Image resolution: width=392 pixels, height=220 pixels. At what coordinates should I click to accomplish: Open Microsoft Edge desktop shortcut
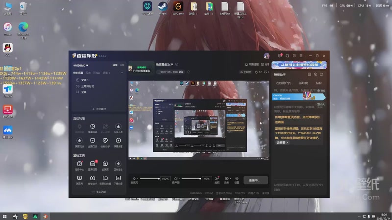tap(23, 30)
